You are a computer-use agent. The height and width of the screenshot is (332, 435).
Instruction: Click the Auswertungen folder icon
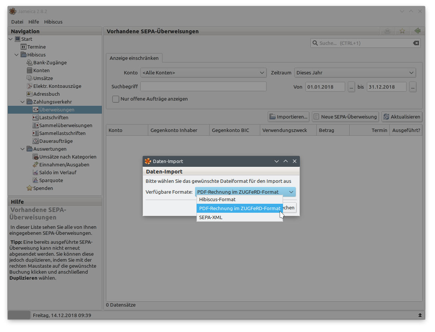(30, 149)
